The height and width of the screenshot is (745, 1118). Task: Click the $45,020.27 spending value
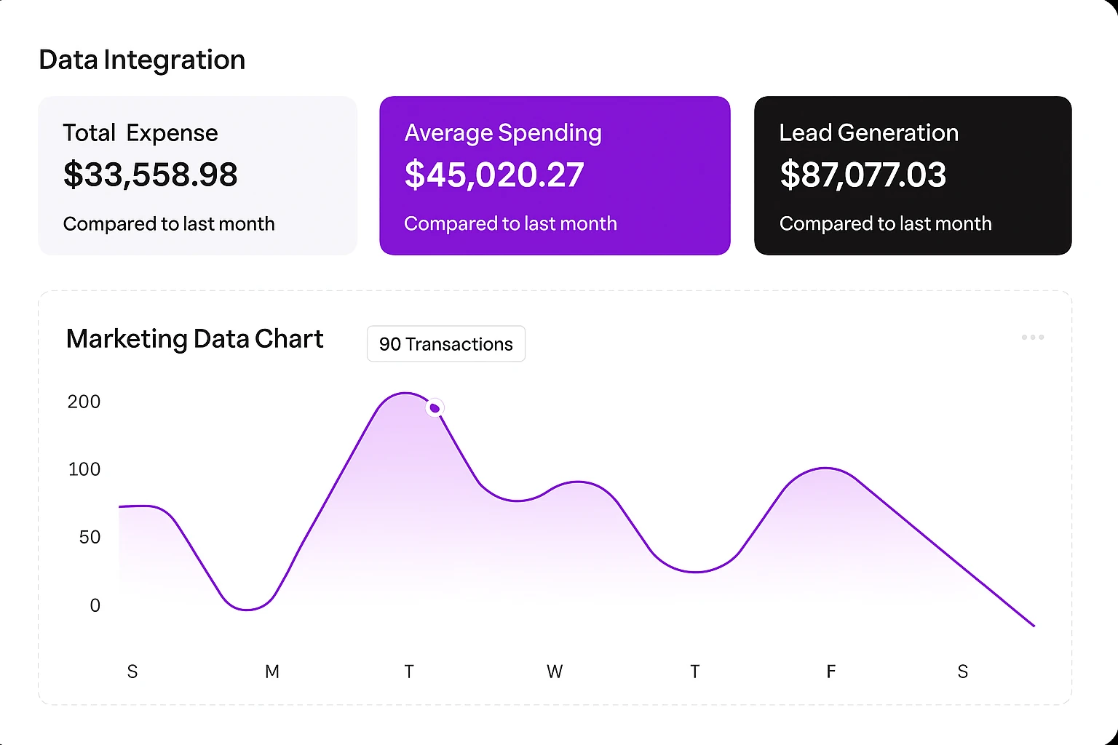point(494,175)
